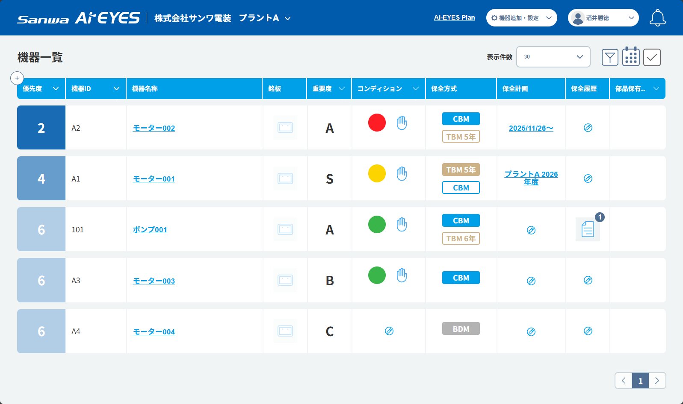The height and width of the screenshot is (404, 683).
Task: Open ポンプ001 equipment link
Action: coord(150,230)
